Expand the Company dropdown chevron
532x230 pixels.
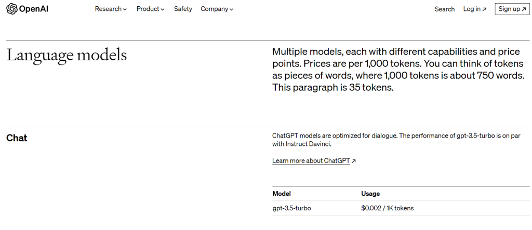(231, 9)
